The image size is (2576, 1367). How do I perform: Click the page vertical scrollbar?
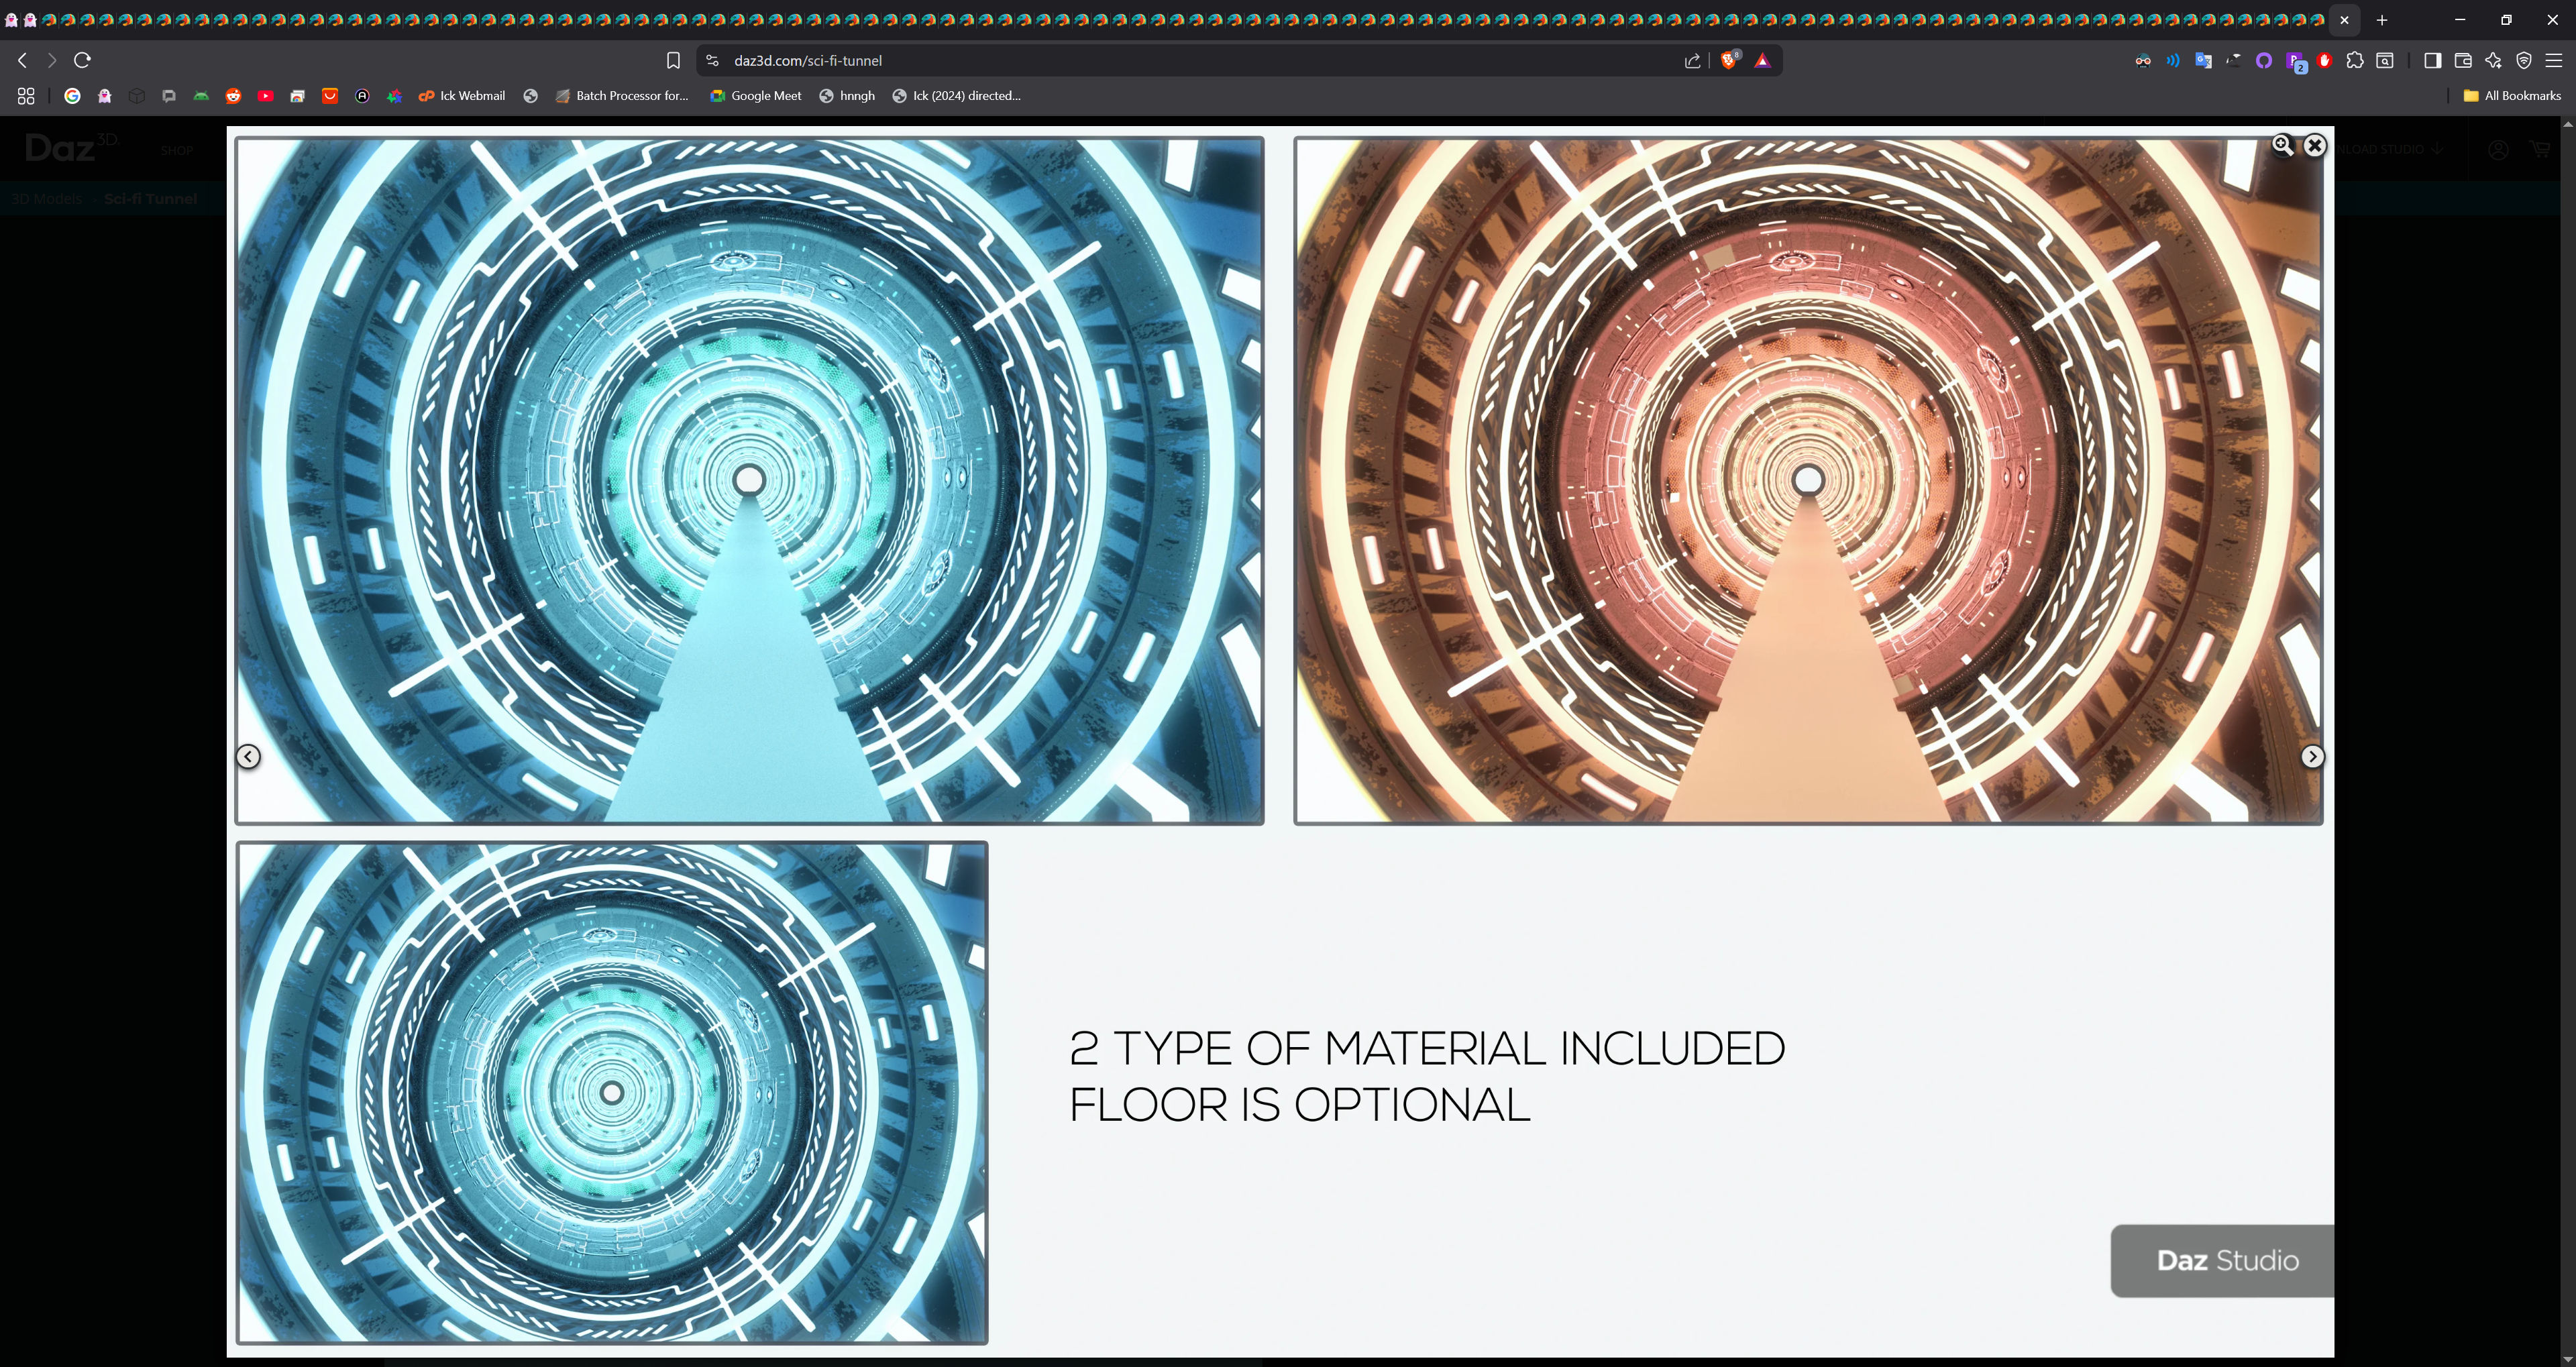[x=2568, y=740]
